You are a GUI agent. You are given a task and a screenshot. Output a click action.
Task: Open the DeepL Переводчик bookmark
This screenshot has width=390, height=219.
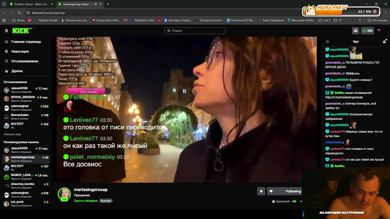271,20
